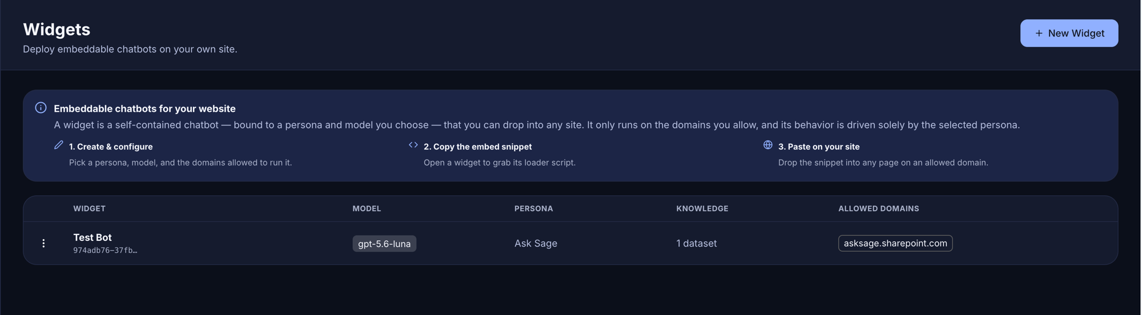Click the KNOWLEDGE column header
Screen dimensions: 1142x315
point(702,208)
